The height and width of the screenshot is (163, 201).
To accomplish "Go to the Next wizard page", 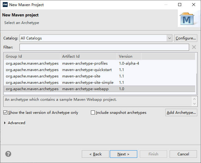I will [x=123, y=154].
